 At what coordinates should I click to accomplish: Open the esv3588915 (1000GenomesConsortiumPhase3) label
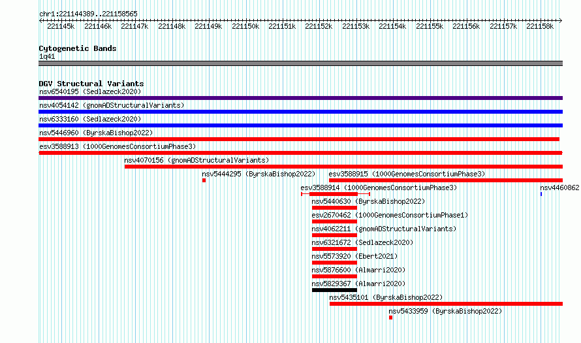pyautogui.click(x=407, y=174)
